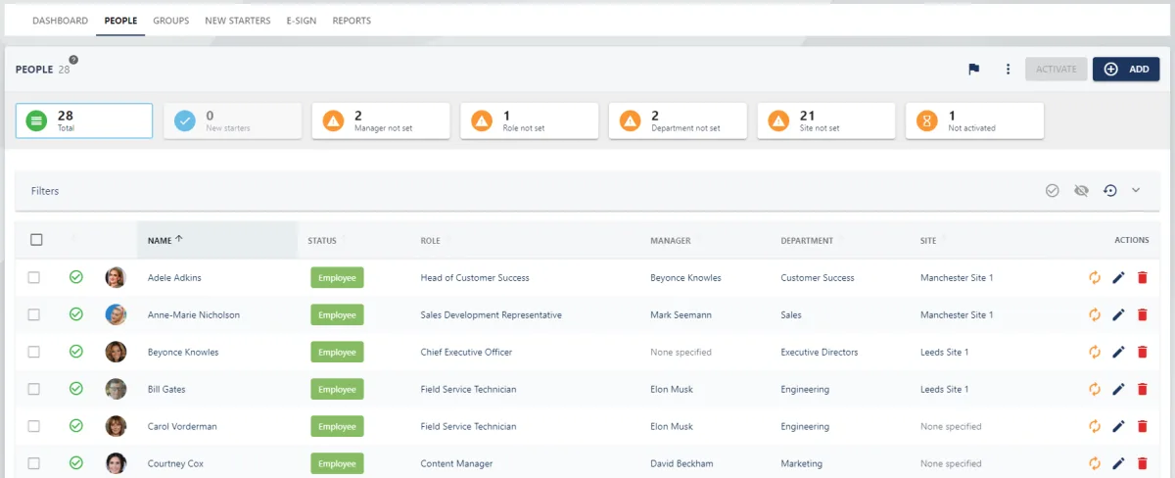Tick the select-all checkbox in table header
This screenshot has height=478, width=1175.
click(x=36, y=240)
